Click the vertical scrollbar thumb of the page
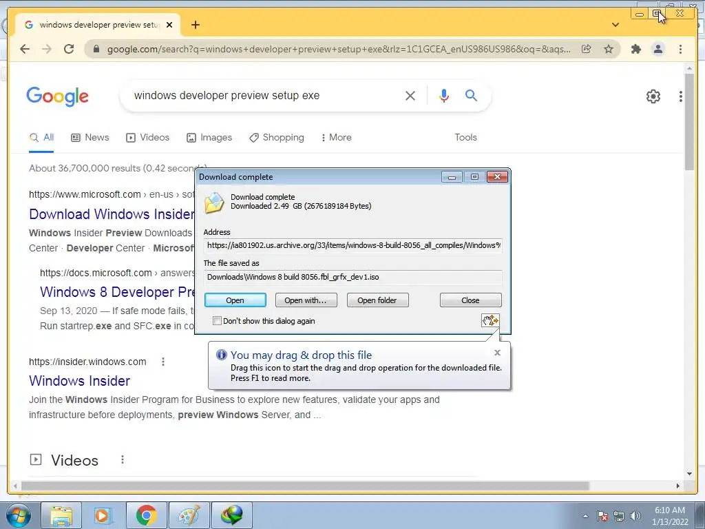705x529 pixels. 690,121
